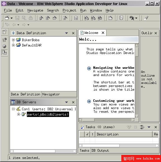Open the File menu

pyautogui.click(x=8, y=10)
